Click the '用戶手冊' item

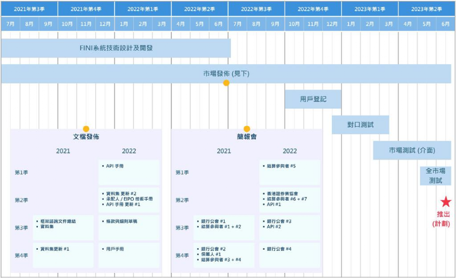coord(115,249)
